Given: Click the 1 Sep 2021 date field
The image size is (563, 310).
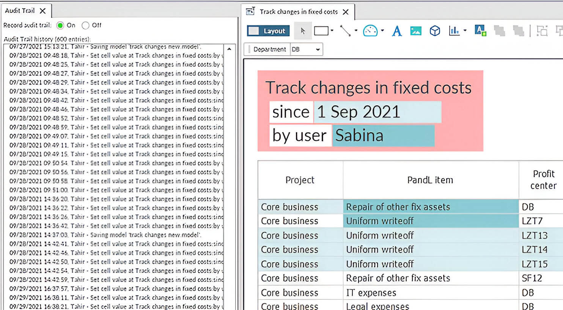Looking at the screenshot, I should coord(378,111).
